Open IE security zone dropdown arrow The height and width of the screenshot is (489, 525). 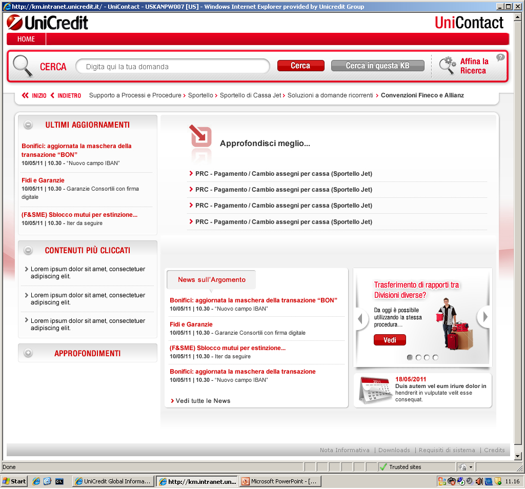(x=471, y=467)
